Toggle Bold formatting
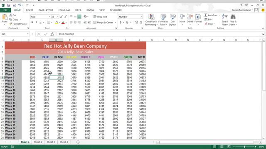 pos(32,22)
